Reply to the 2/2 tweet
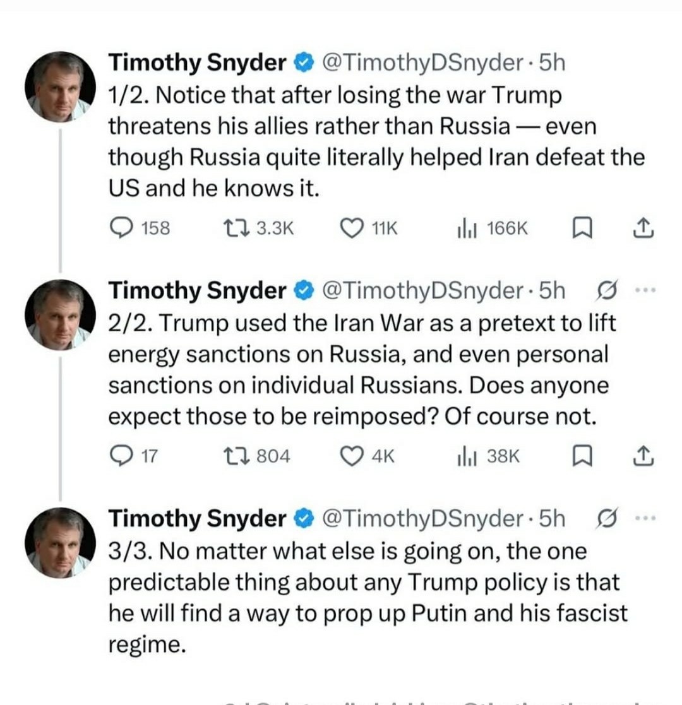682x705 pixels. (x=119, y=456)
